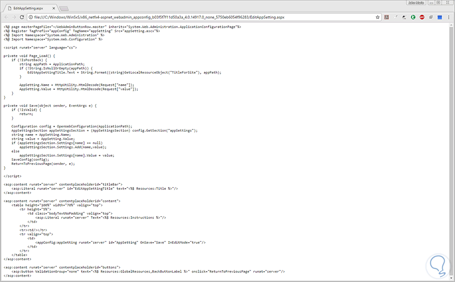The height and width of the screenshot is (282, 455).
Task: Click the 'contentplaceholderid="titleBar"' line
Action: click(x=63, y=184)
